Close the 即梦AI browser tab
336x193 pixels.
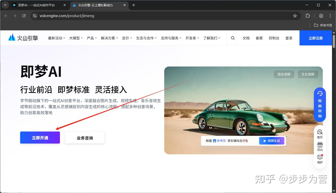65,5
